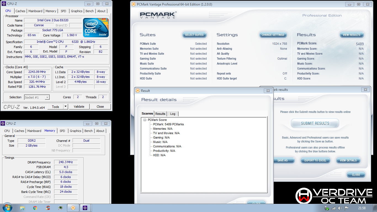Open the Windows Start menu
Image resolution: width=377 pixels, height=212 pixels.
point(7,208)
